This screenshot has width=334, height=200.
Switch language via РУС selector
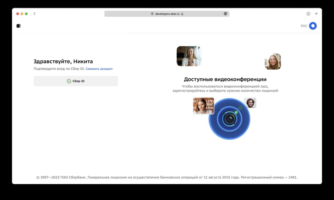click(x=304, y=26)
